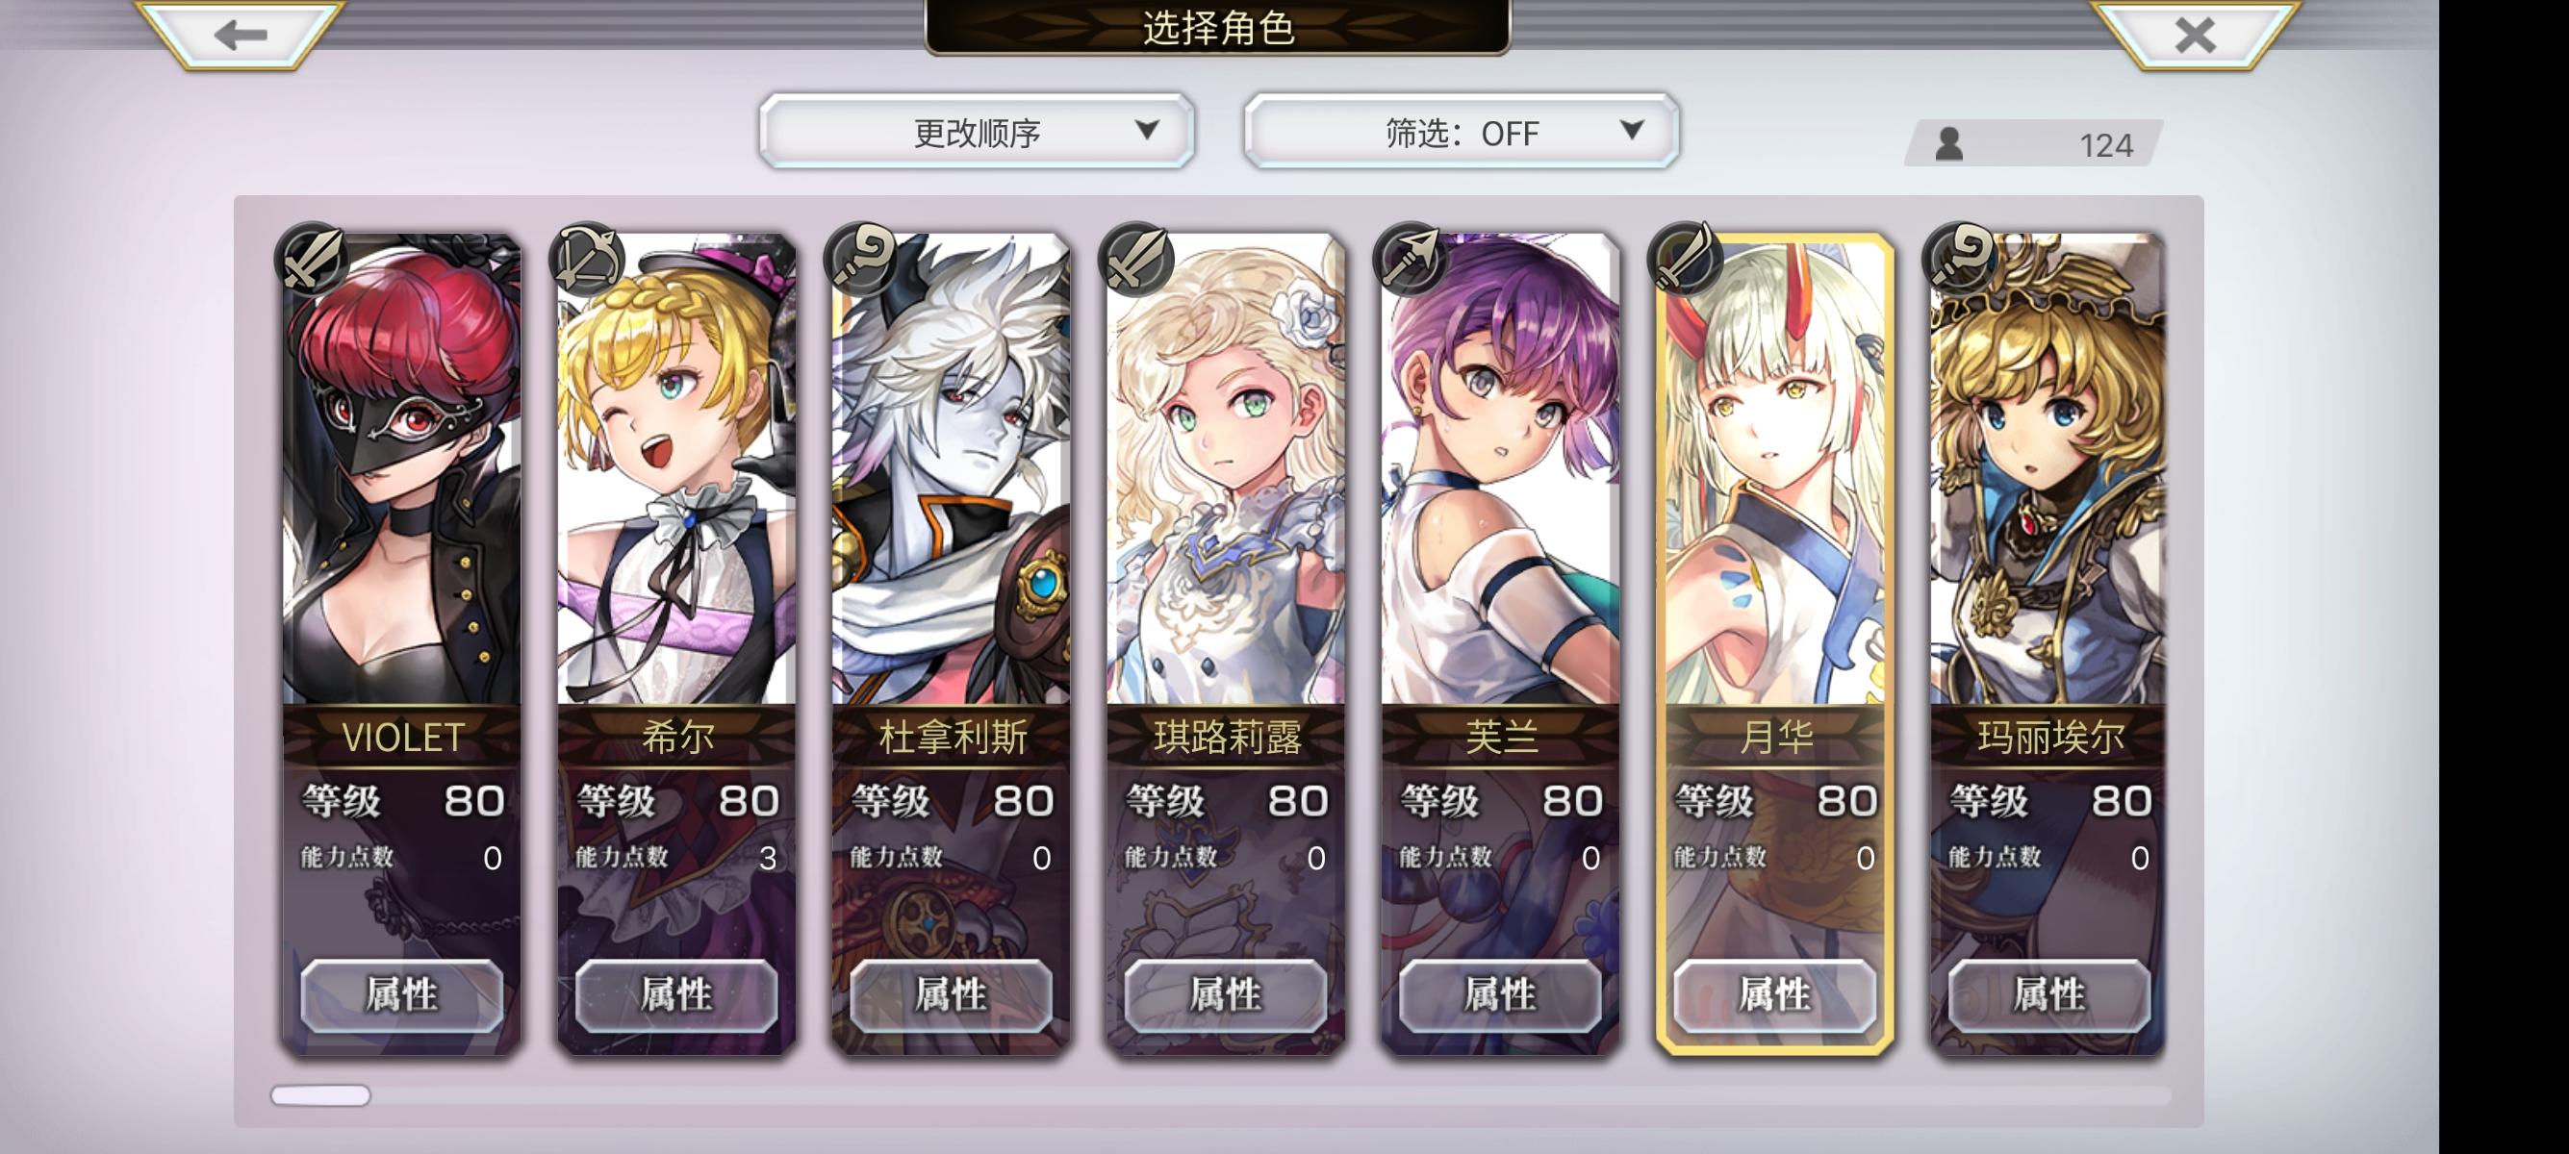Click the staff class icon on 玛丽埃尔's card

click(1960, 259)
